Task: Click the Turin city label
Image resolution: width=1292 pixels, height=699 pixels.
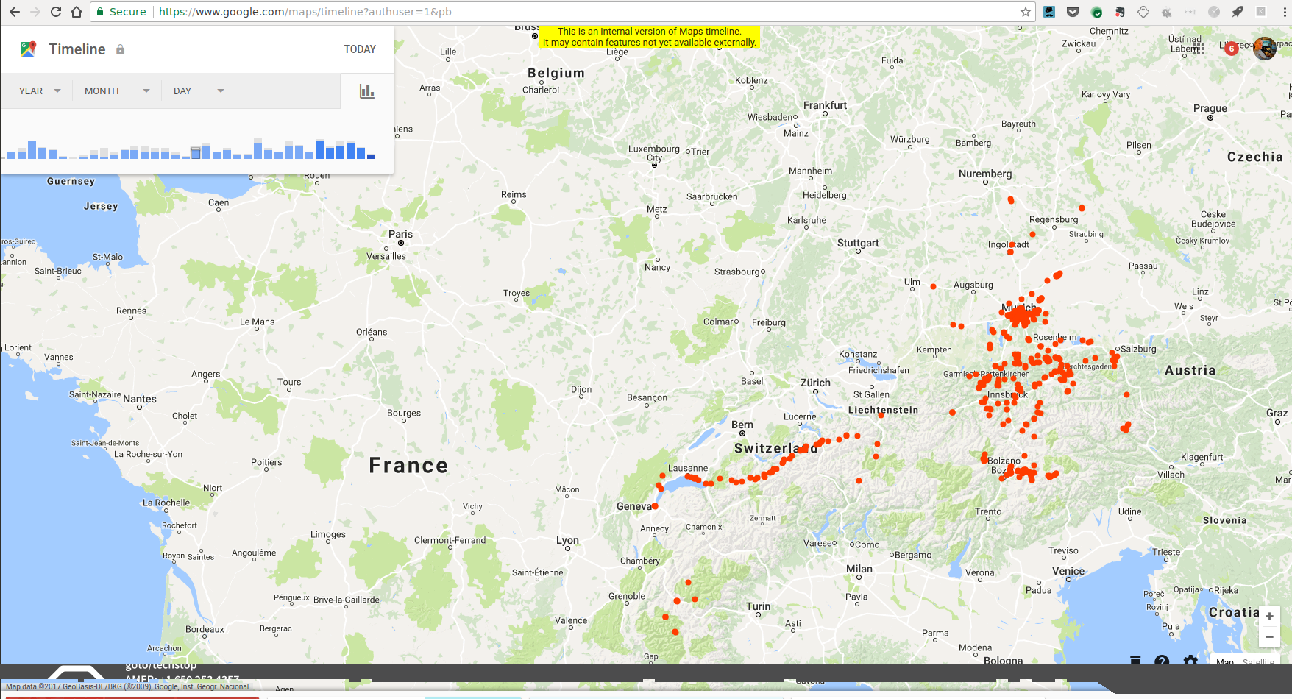Action: point(759,606)
